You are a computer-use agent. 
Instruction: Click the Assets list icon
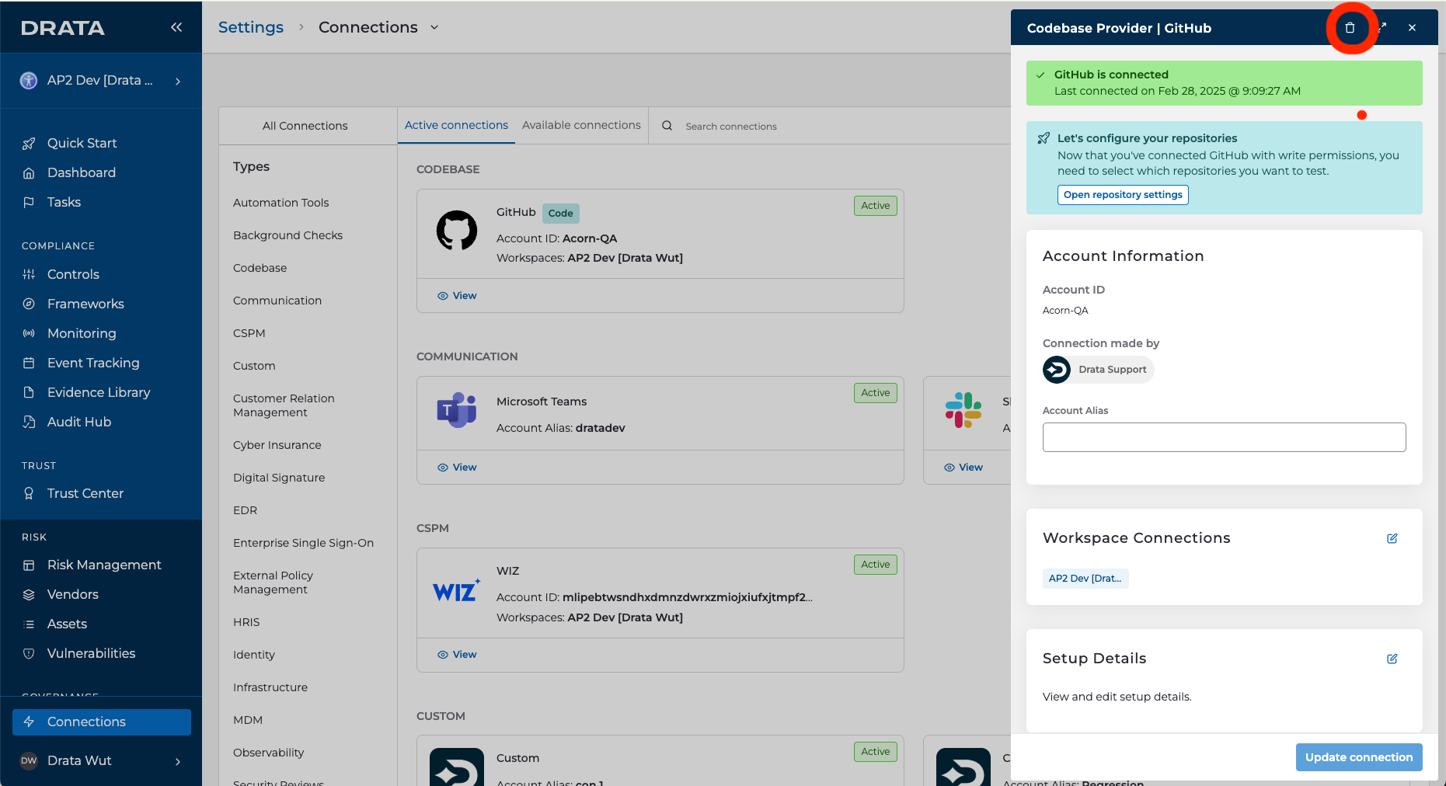point(29,624)
